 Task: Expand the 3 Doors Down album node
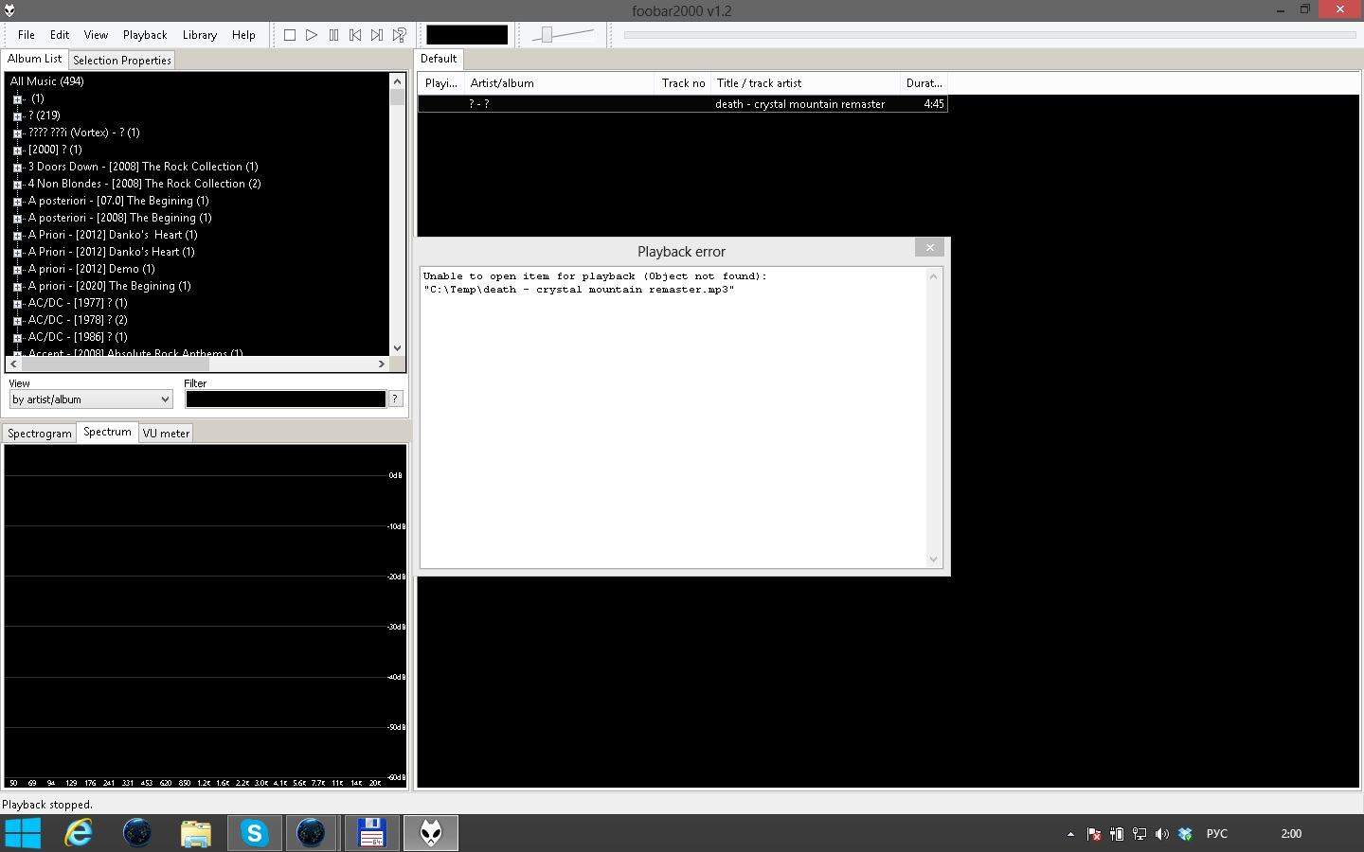(17, 168)
